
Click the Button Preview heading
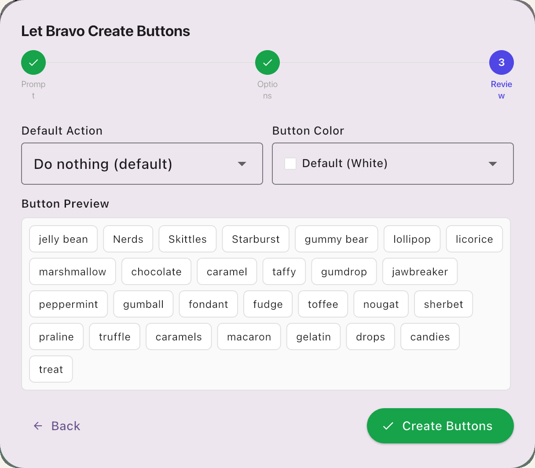(x=65, y=204)
